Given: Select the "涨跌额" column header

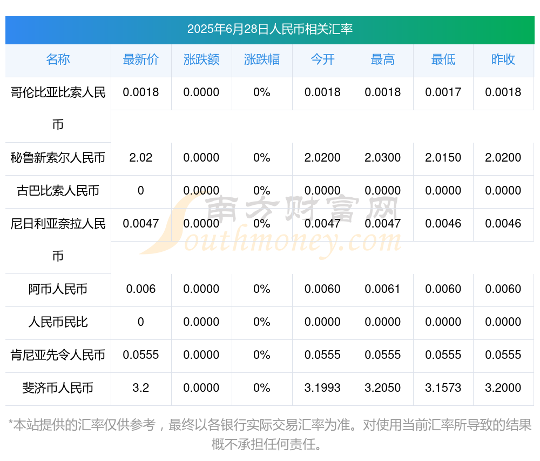Looking at the screenshot, I should click(201, 59).
